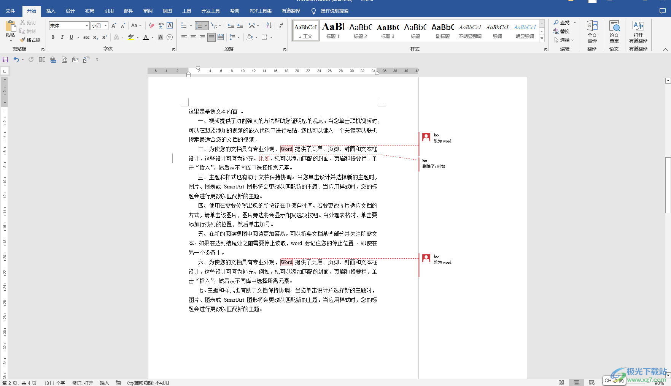
Task: Apply distributed alignment to paragraph
Action: (x=221, y=37)
